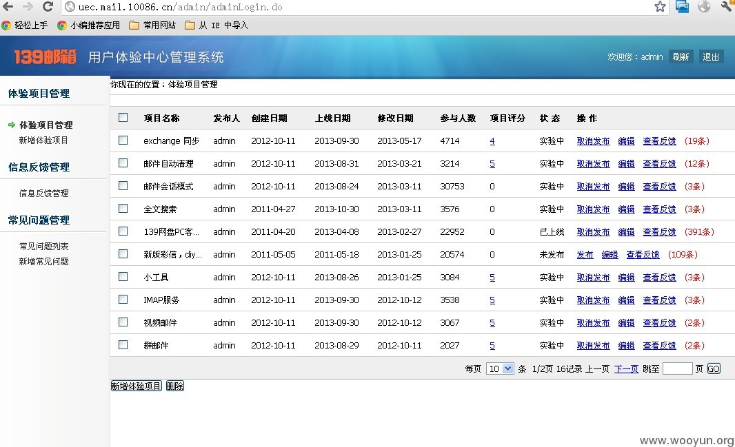Open 常见问题列表 in sidebar
The image size is (735, 447).
click(43, 246)
